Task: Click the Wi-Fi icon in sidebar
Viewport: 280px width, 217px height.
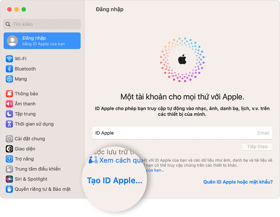Action: pyautogui.click(x=9, y=59)
